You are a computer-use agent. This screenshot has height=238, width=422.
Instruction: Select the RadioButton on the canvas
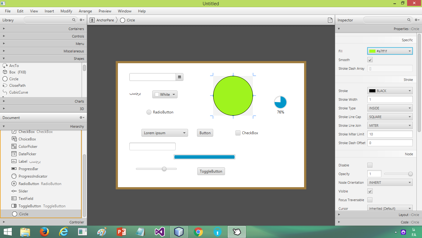[x=149, y=112]
